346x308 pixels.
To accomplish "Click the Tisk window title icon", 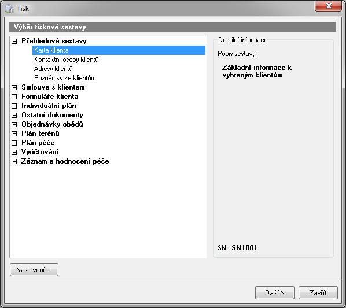I will 9,9.
